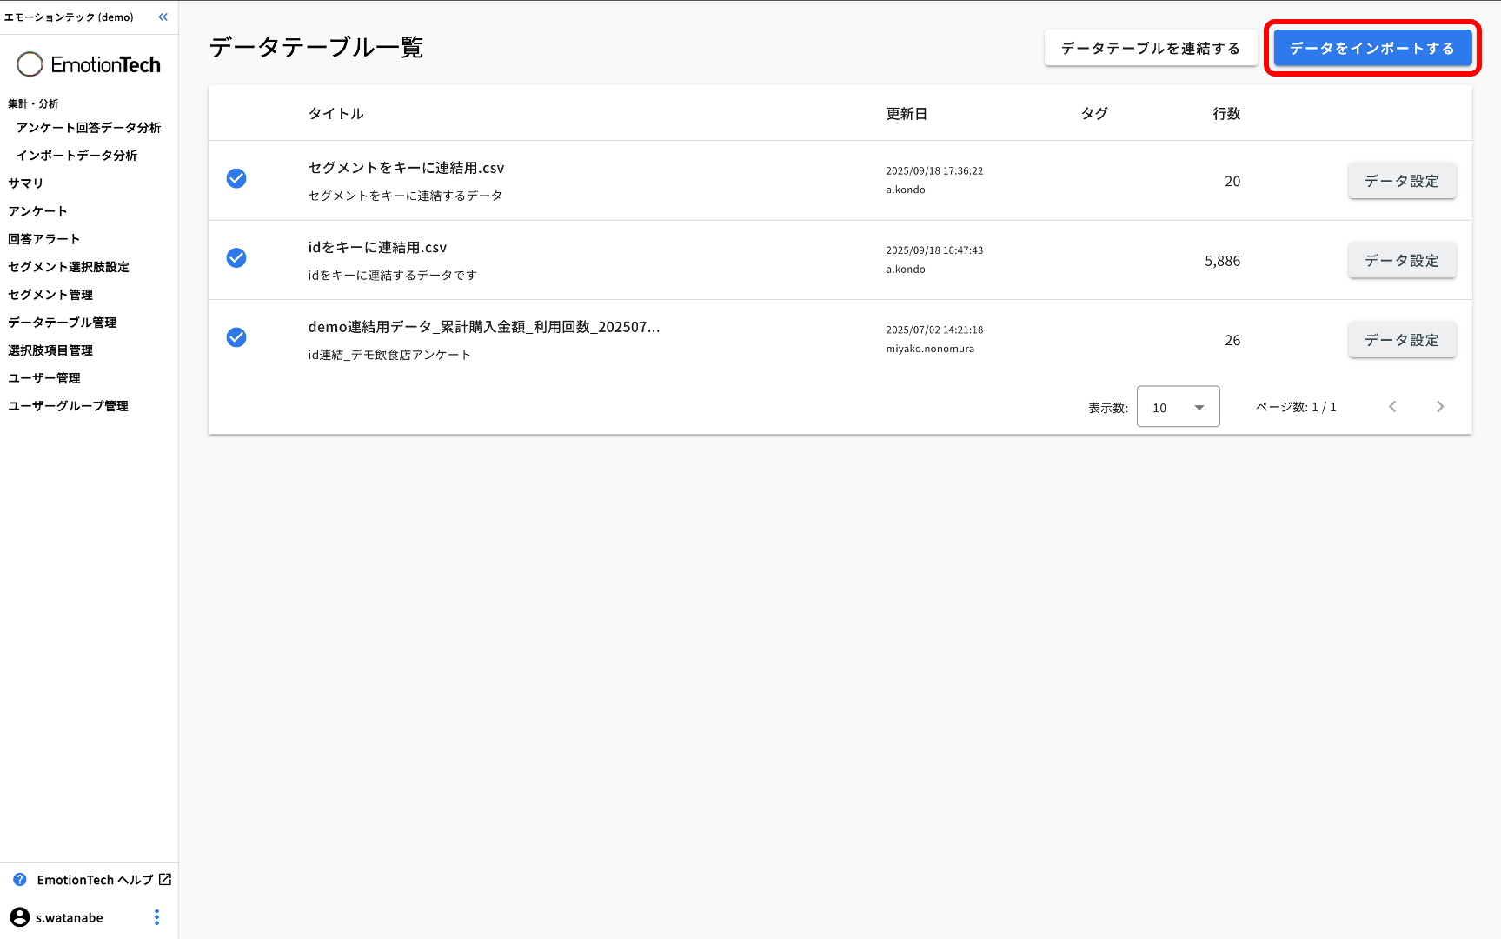This screenshot has height=939, width=1501.
Task: Click the s.watanabe user avatar icon
Action: click(x=19, y=917)
